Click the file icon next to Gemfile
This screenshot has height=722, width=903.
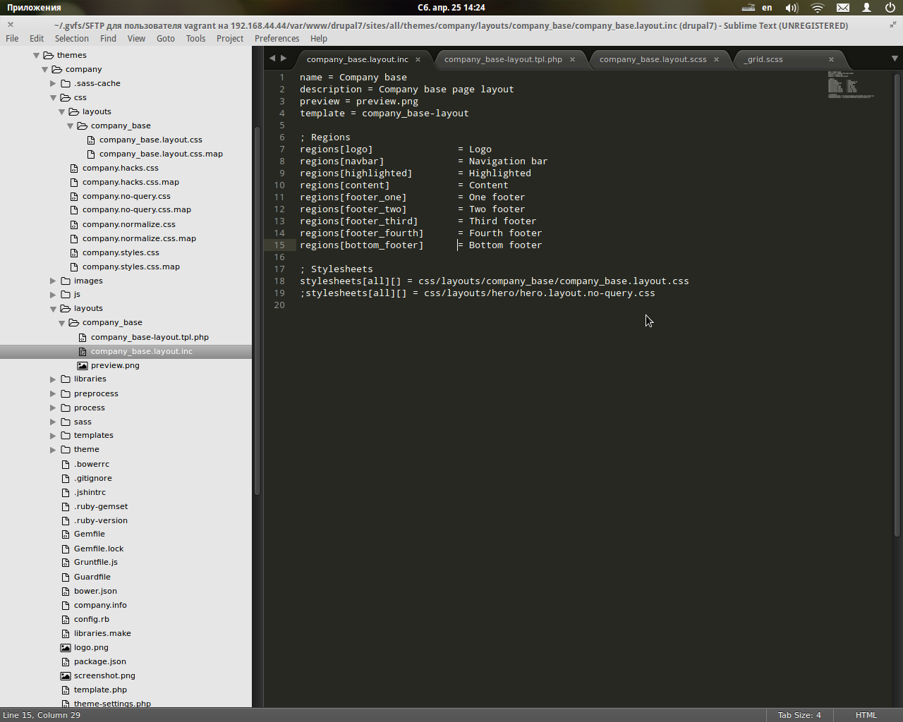click(x=65, y=534)
